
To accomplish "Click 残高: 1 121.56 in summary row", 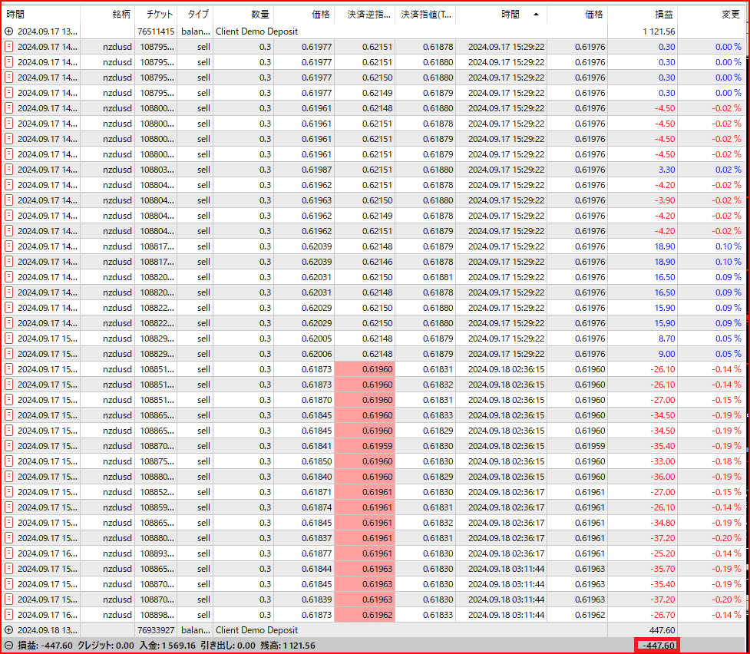I will pyautogui.click(x=287, y=646).
